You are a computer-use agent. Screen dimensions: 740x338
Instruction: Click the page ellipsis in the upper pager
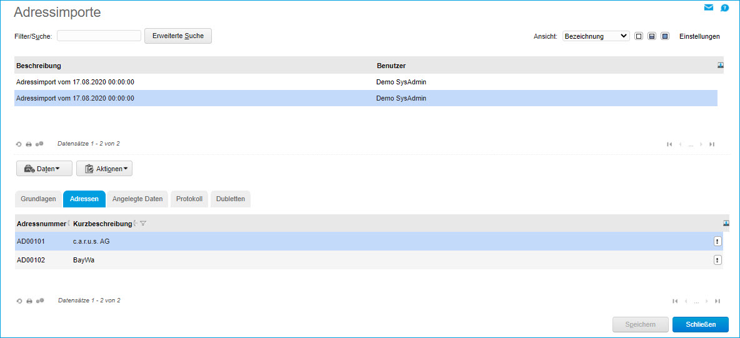pos(691,145)
